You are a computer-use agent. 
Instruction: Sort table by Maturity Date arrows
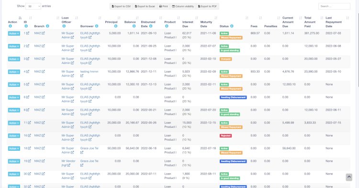point(216,18)
